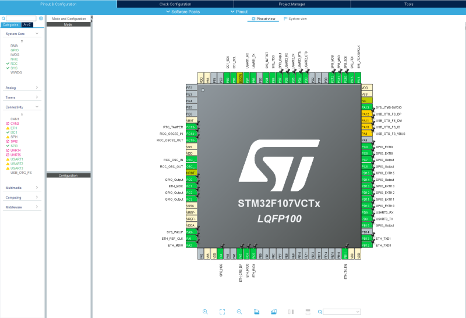The image size is (466, 318).
Task: Select the I2C1 peripheral
Action: tap(13, 132)
